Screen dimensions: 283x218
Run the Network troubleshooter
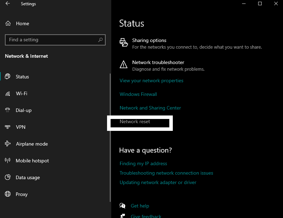pyautogui.click(x=158, y=62)
